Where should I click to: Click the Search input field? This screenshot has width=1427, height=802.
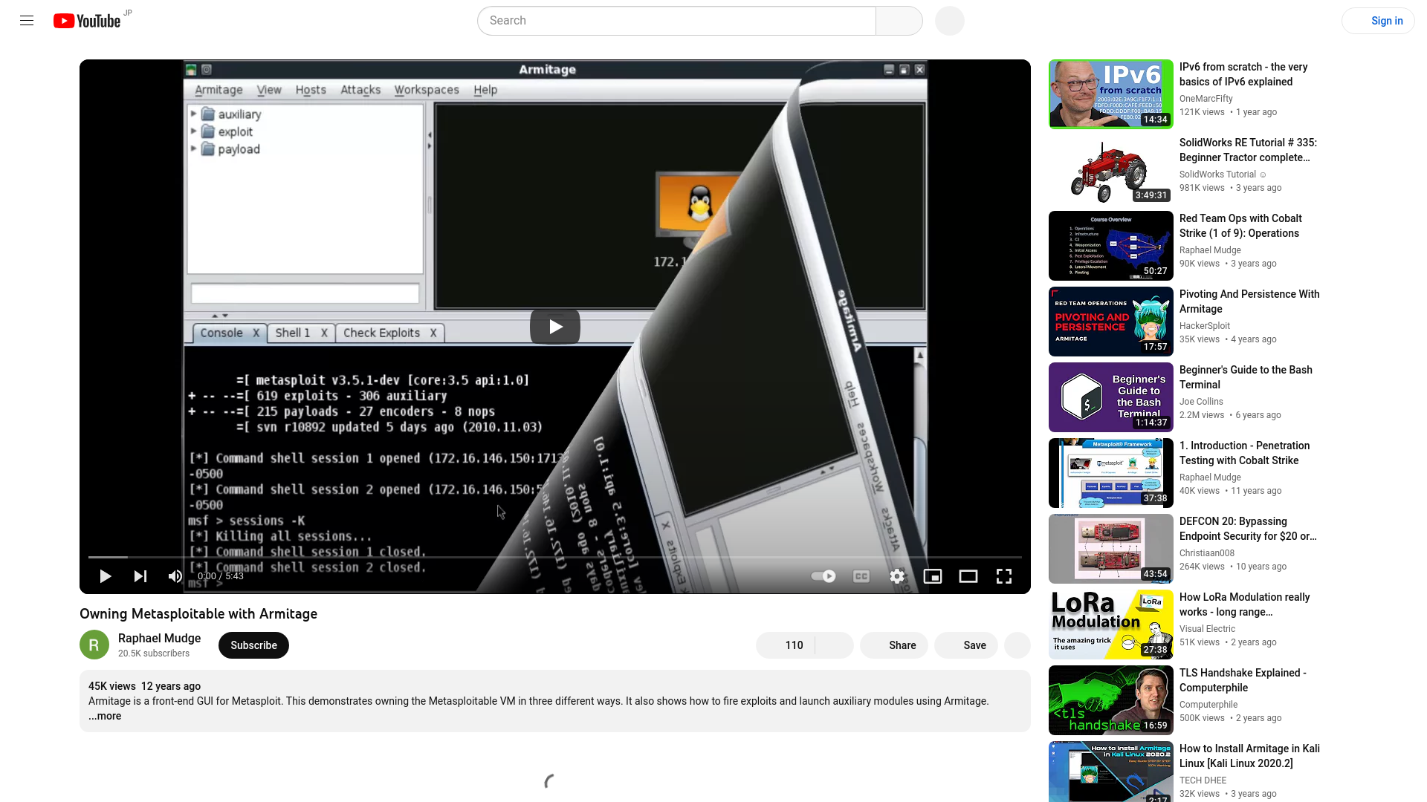click(x=676, y=21)
